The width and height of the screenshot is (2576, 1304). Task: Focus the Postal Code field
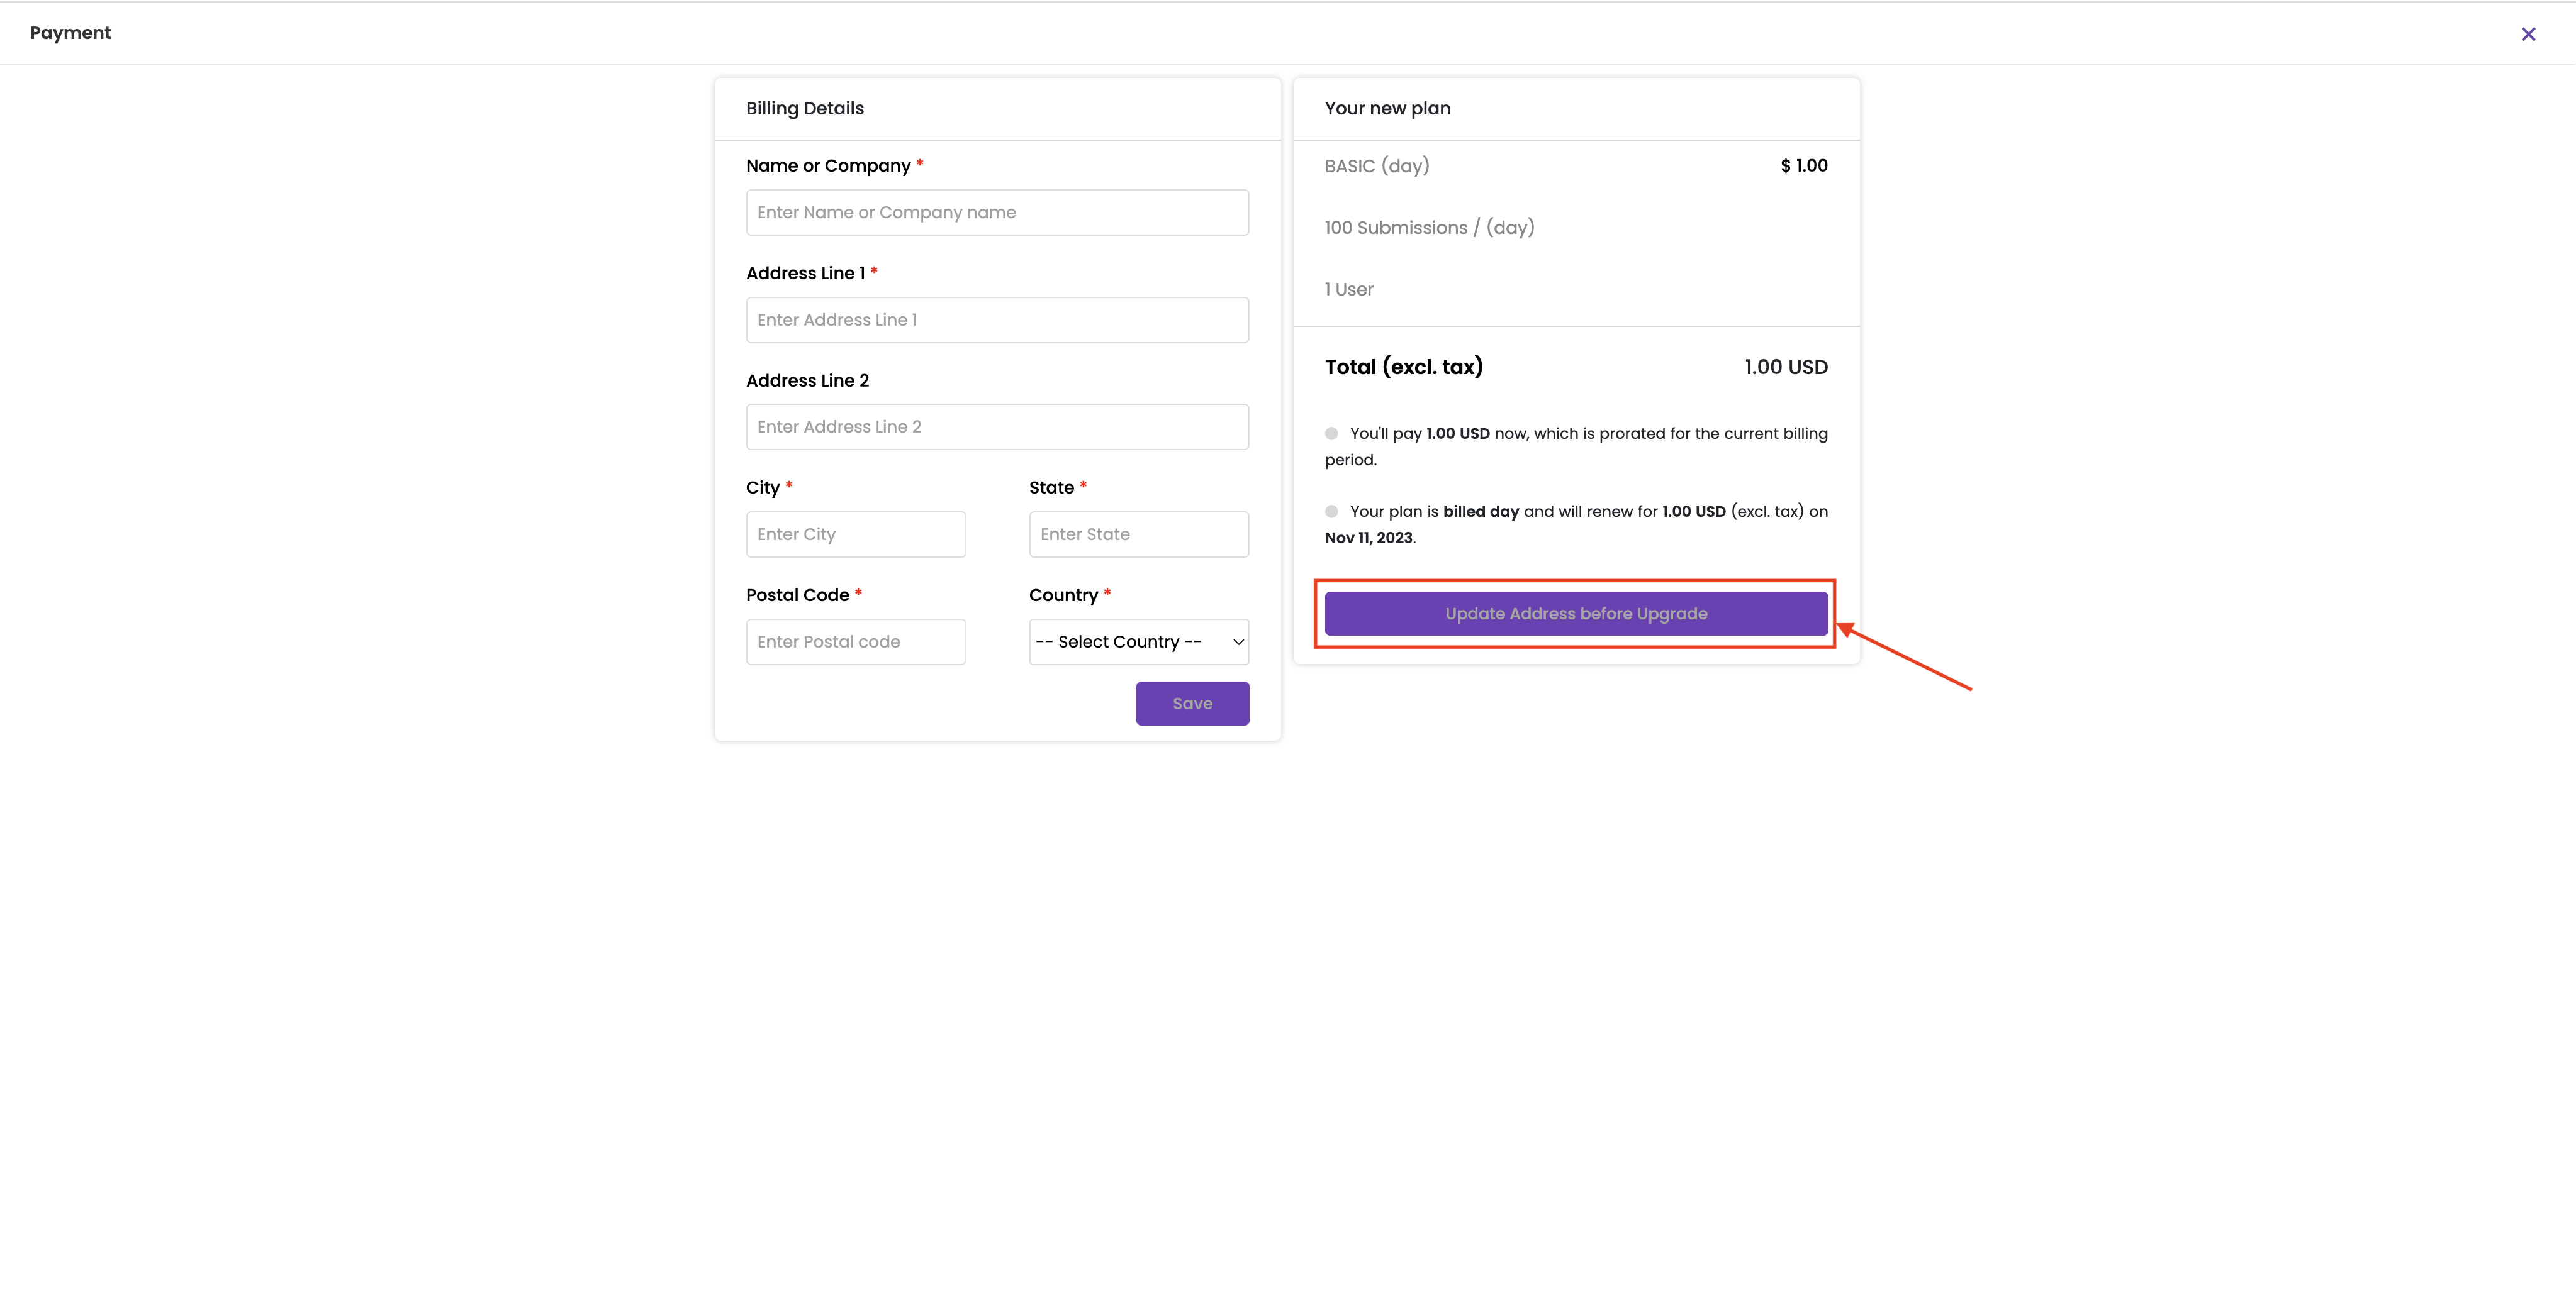(856, 641)
